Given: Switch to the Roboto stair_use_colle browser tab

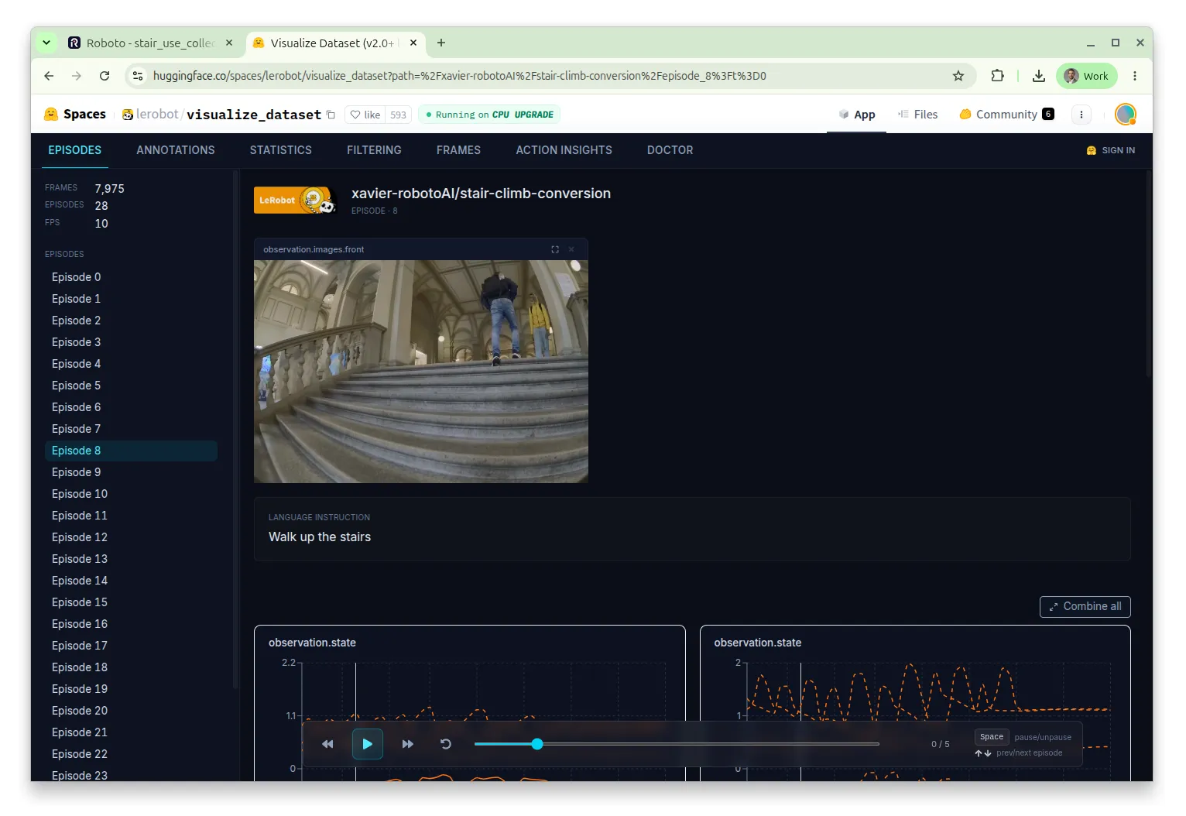Looking at the screenshot, I should coord(151,43).
